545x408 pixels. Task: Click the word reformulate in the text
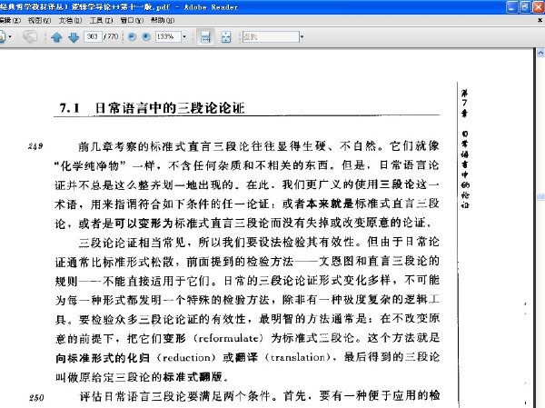pyautogui.click(x=228, y=338)
